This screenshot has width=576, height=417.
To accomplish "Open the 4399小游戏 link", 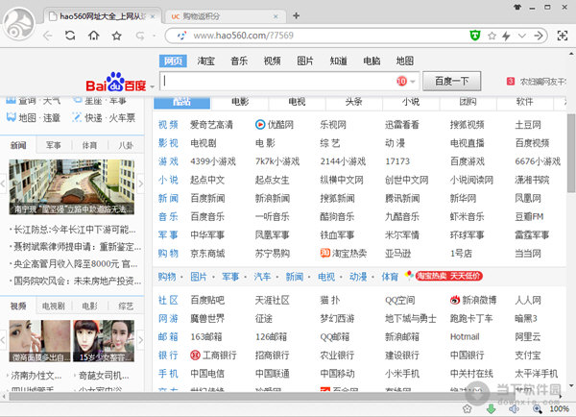I will point(213,161).
